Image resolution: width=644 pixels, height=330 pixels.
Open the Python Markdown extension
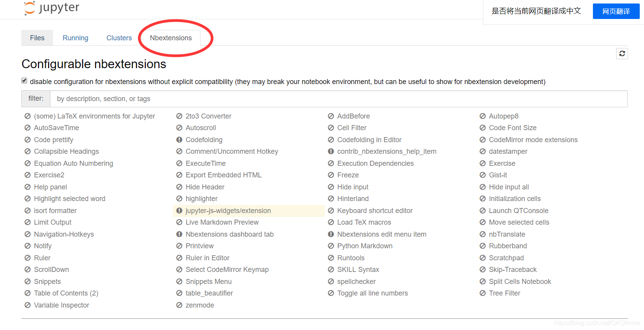(x=365, y=246)
